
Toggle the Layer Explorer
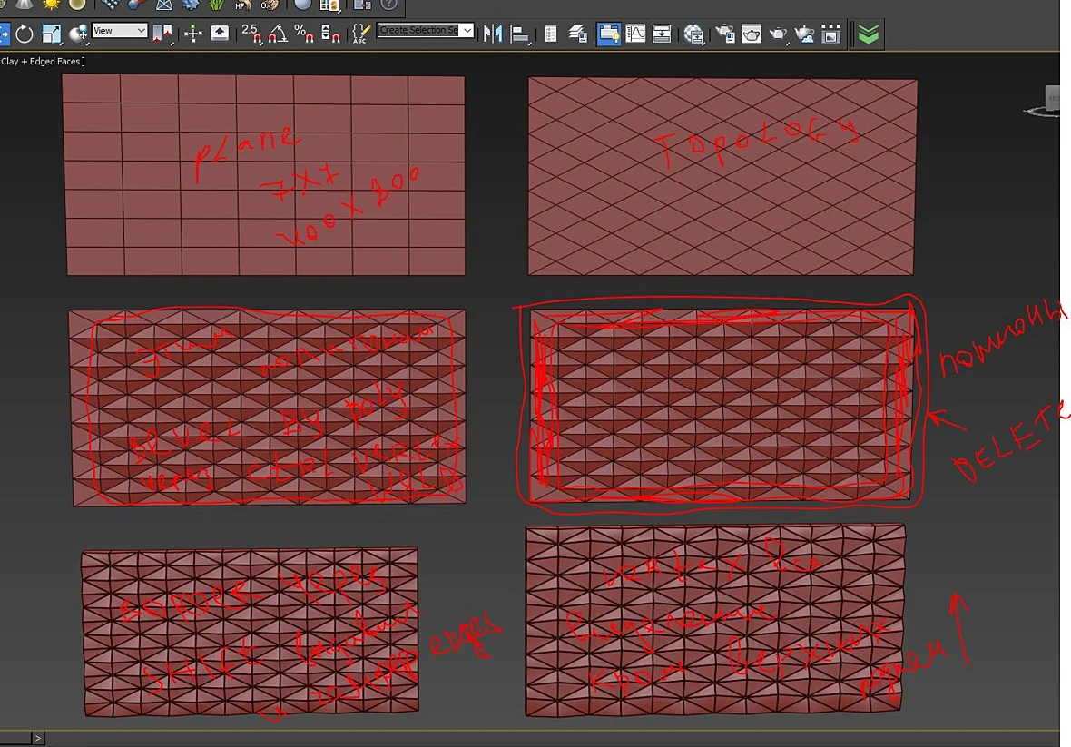click(578, 34)
